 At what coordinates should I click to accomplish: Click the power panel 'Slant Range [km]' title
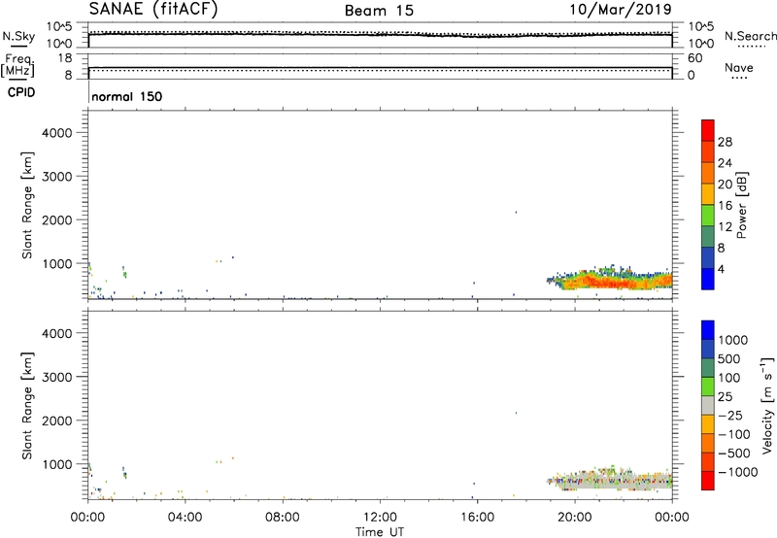pos(27,206)
